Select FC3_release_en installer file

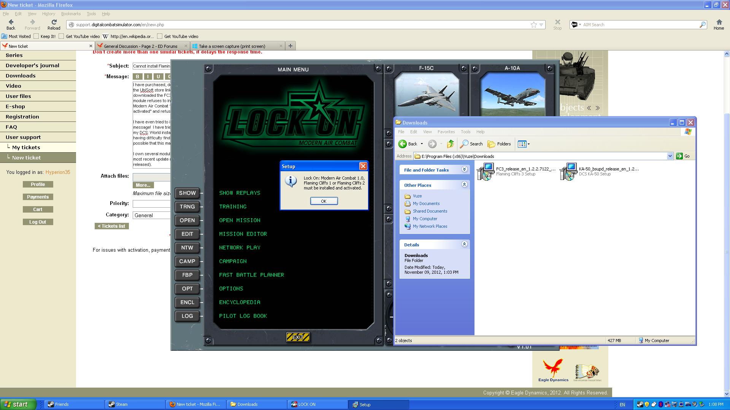point(516,171)
